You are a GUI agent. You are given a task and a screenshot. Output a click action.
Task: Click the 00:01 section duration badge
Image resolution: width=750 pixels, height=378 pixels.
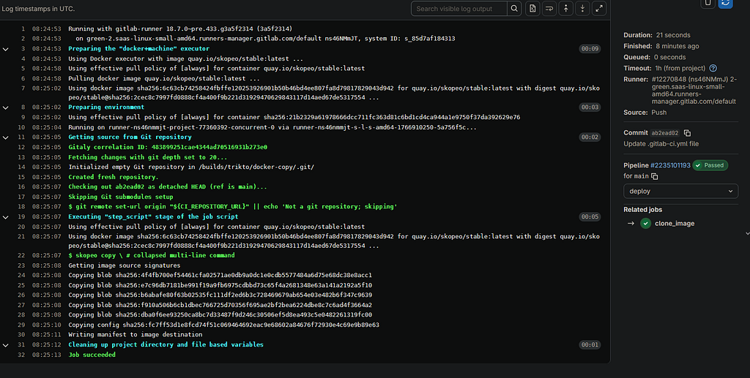[590, 344]
